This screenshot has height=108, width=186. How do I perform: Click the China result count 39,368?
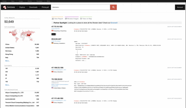pos(37,44)
